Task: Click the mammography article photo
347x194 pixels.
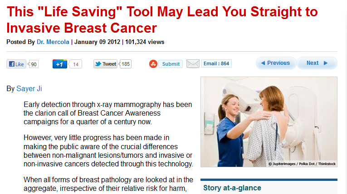Action: pos(269,122)
